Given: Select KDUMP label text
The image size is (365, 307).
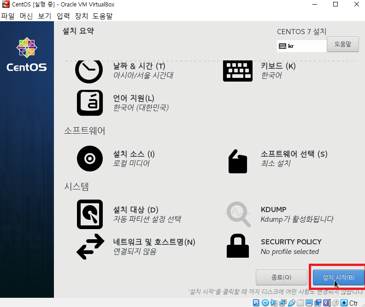Looking at the screenshot, I should [273, 209].
